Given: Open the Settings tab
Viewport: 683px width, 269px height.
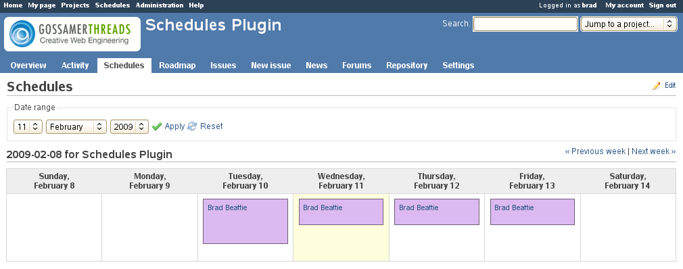Looking at the screenshot, I should click(x=458, y=66).
